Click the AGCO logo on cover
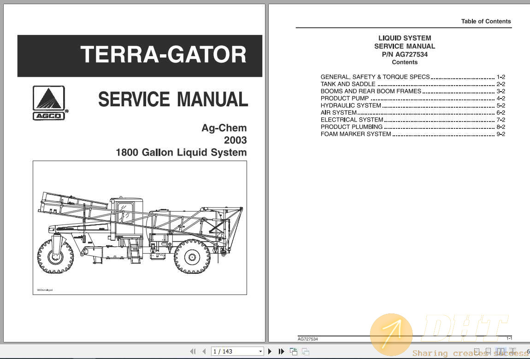This screenshot has width=530, height=359. 50,103
